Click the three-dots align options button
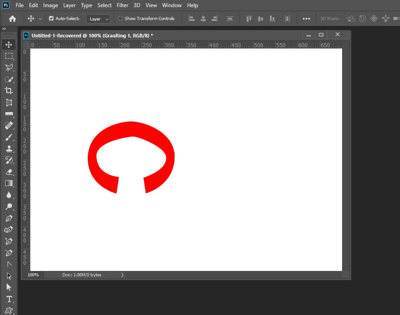Viewport: 400px width, 315px height. click(x=306, y=19)
